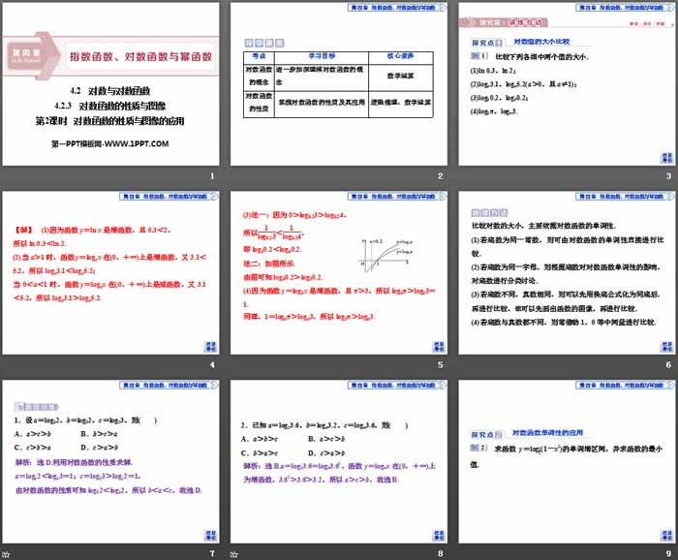Click the animation star icon under slide 8
Image resolution: width=678 pixels, height=560 pixels.
click(x=234, y=554)
